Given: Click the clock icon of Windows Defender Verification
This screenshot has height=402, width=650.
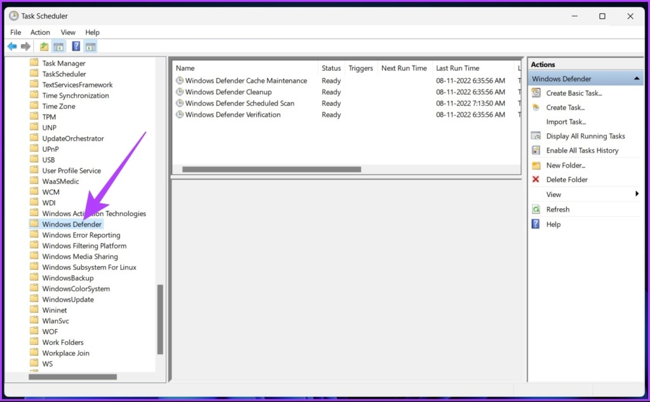Looking at the screenshot, I should (x=180, y=114).
